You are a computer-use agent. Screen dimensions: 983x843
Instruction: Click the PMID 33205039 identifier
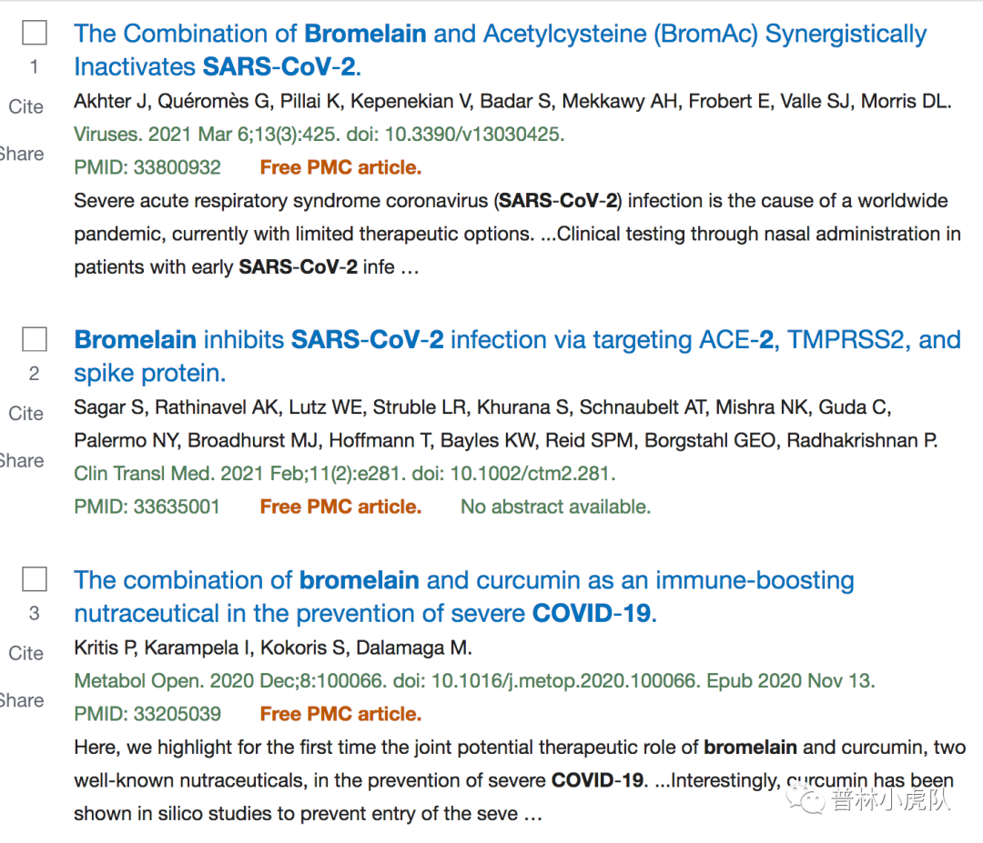[x=147, y=714]
